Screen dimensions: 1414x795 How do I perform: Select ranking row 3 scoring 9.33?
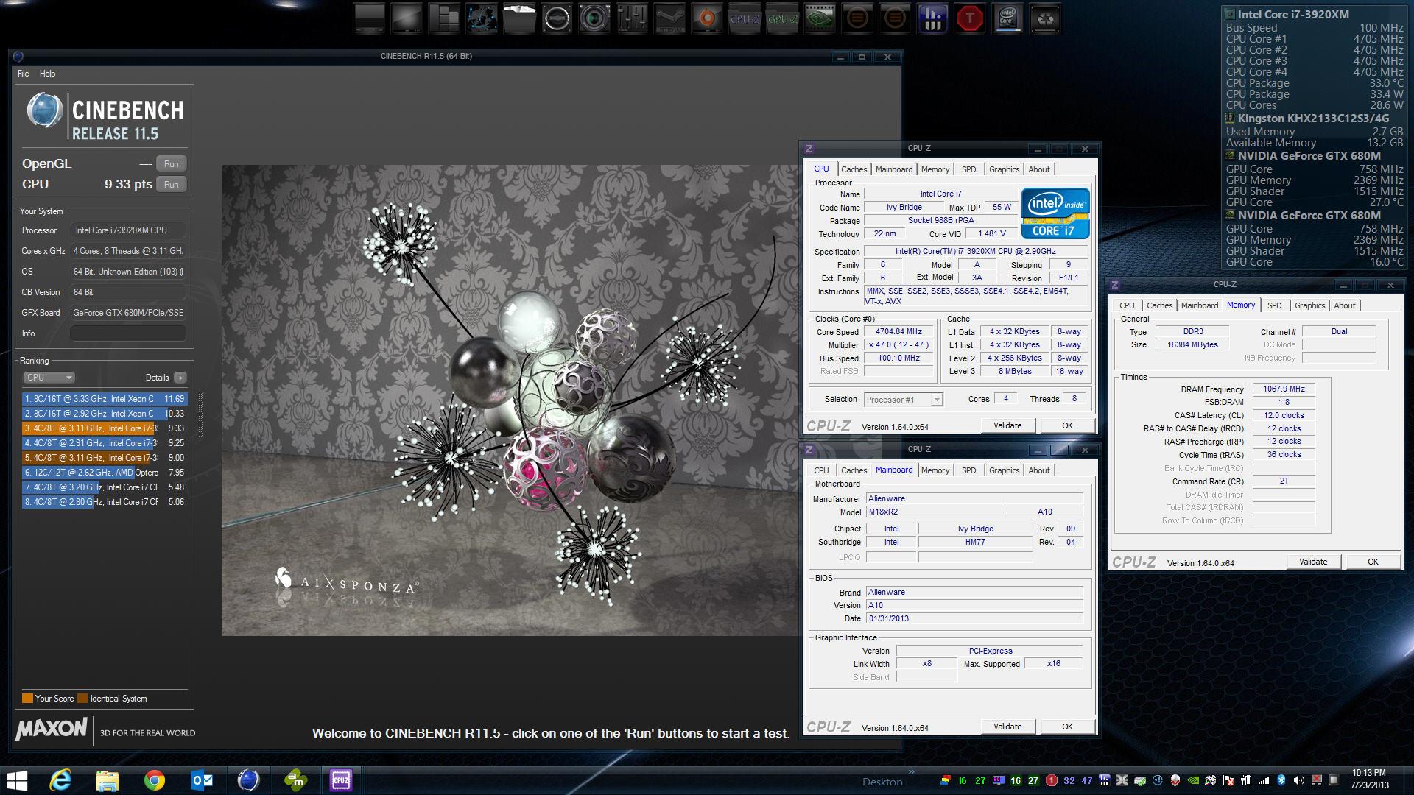(105, 428)
